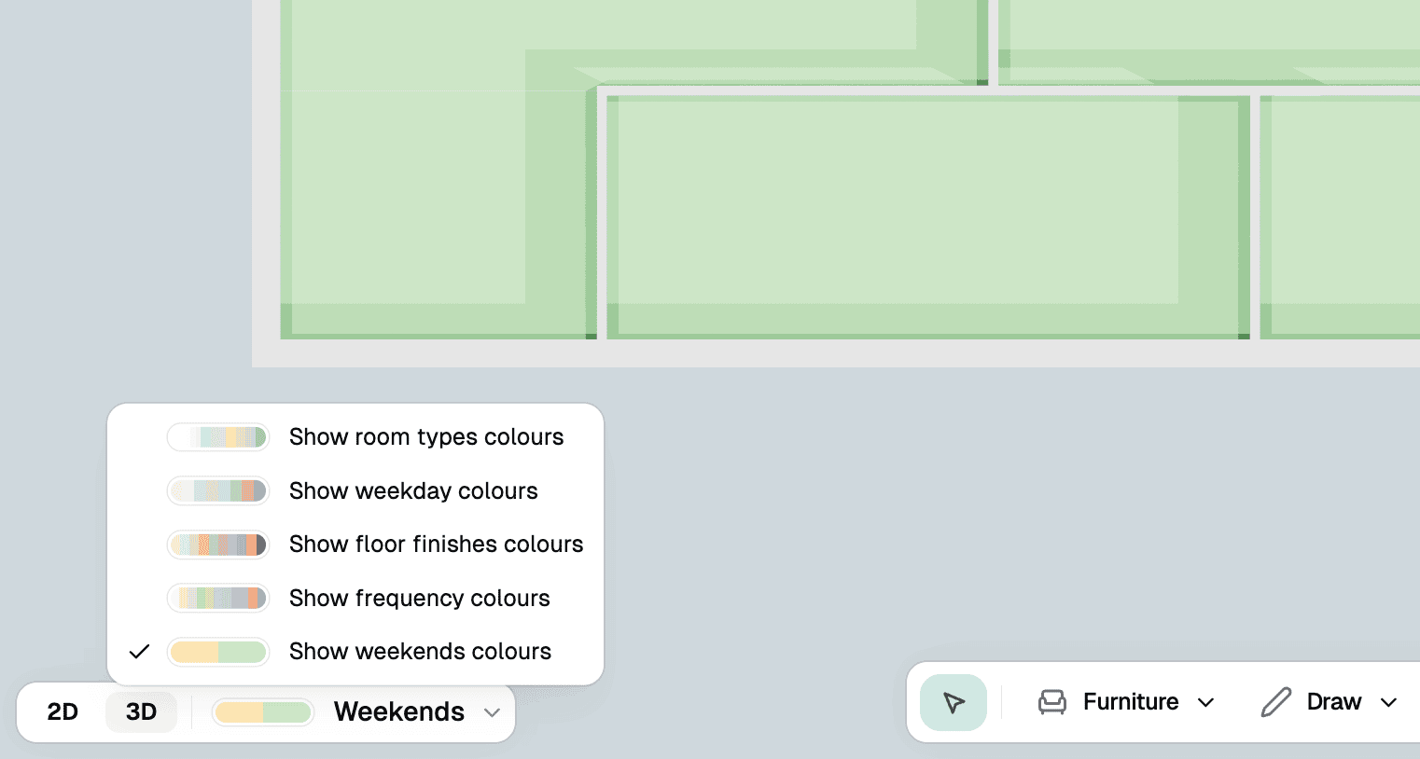Click the Weekends label in toolbar
This screenshot has height=759, width=1420.
pyautogui.click(x=399, y=712)
